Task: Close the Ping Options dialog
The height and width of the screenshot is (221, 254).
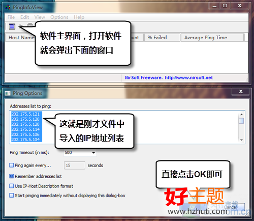Action: click(x=241, y=91)
